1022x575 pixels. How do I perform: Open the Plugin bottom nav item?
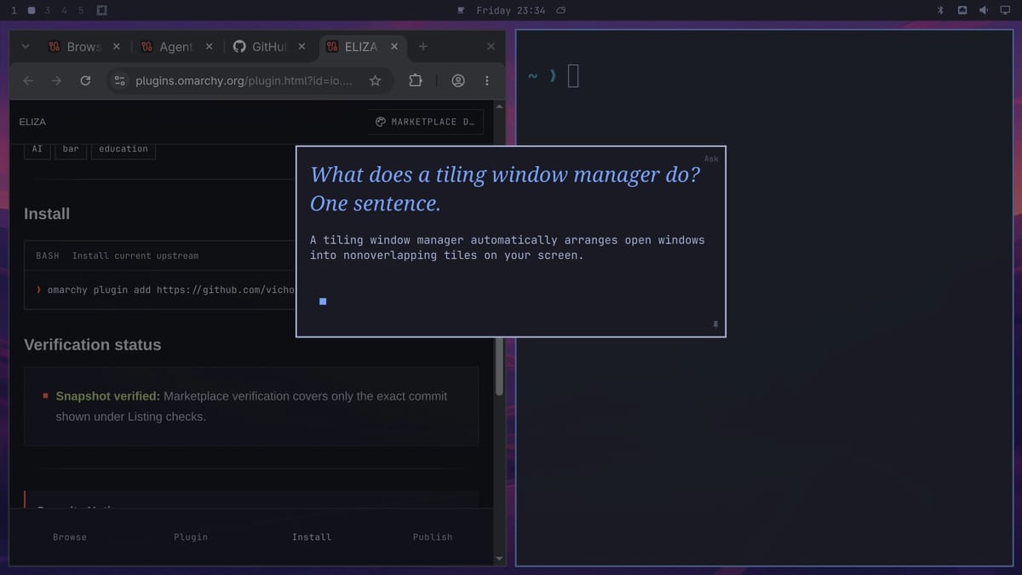tap(191, 537)
